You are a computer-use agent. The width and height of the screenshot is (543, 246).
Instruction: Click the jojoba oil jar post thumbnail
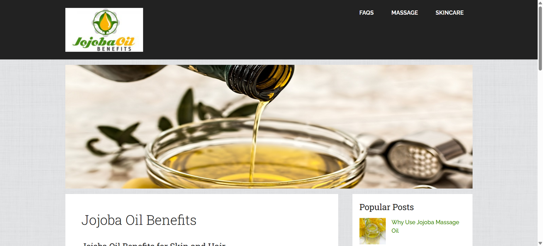pyautogui.click(x=373, y=231)
